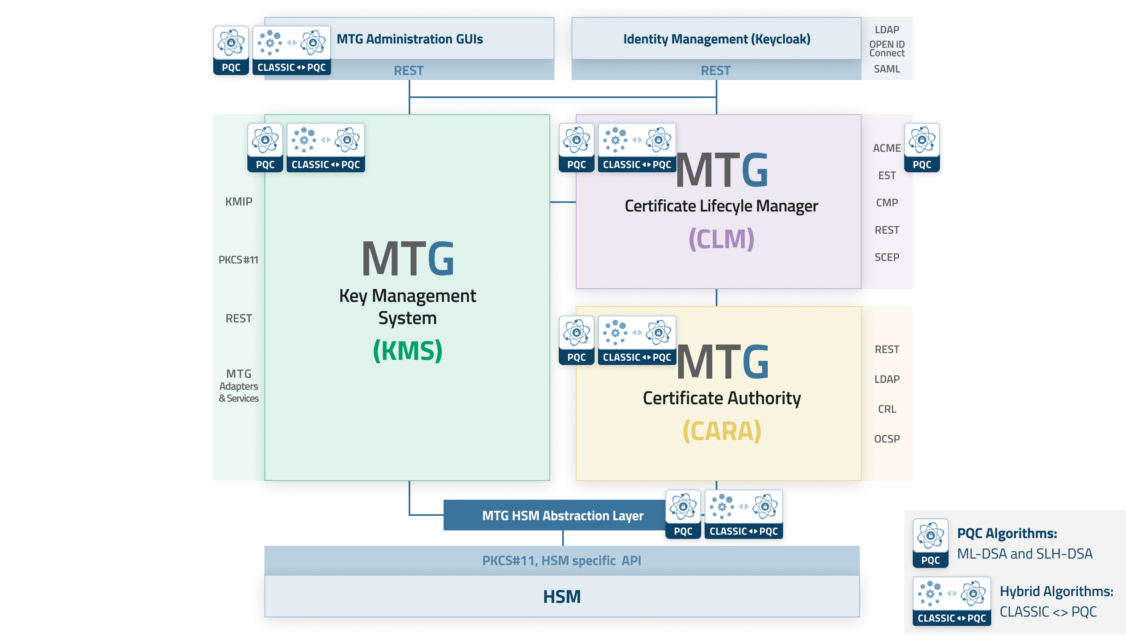
Task: Click the PQC badge beside HSM Abstraction Layer
Action: click(683, 515)
